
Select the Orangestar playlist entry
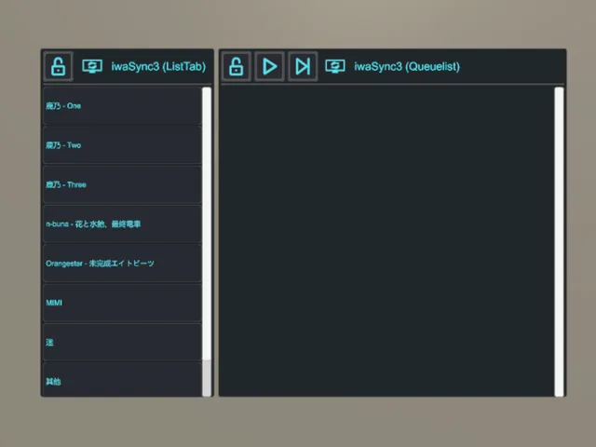122,264
